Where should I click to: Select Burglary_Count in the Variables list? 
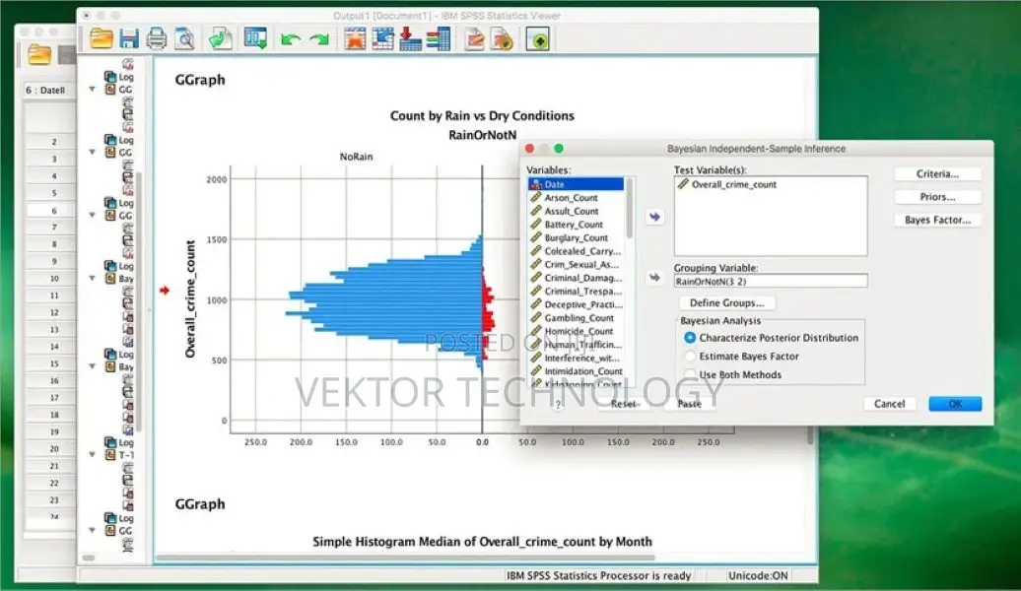tap(577, 237)
